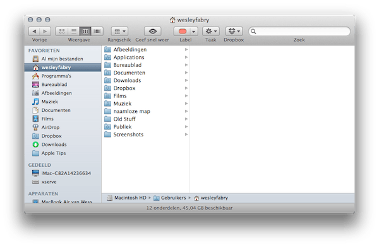Select iMac-C82A14236634 under Gedeeld

[63, 173]
